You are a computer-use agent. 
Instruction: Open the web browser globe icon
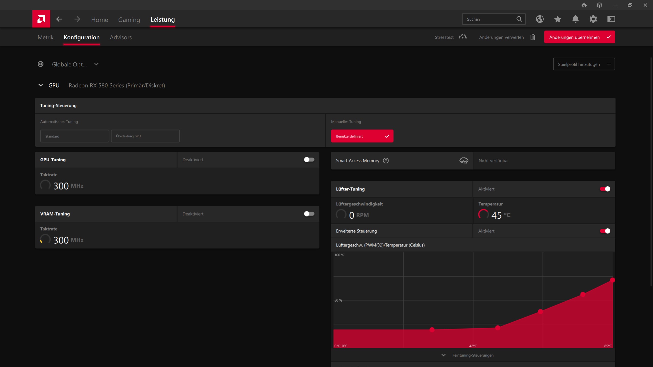coord(539,19)
